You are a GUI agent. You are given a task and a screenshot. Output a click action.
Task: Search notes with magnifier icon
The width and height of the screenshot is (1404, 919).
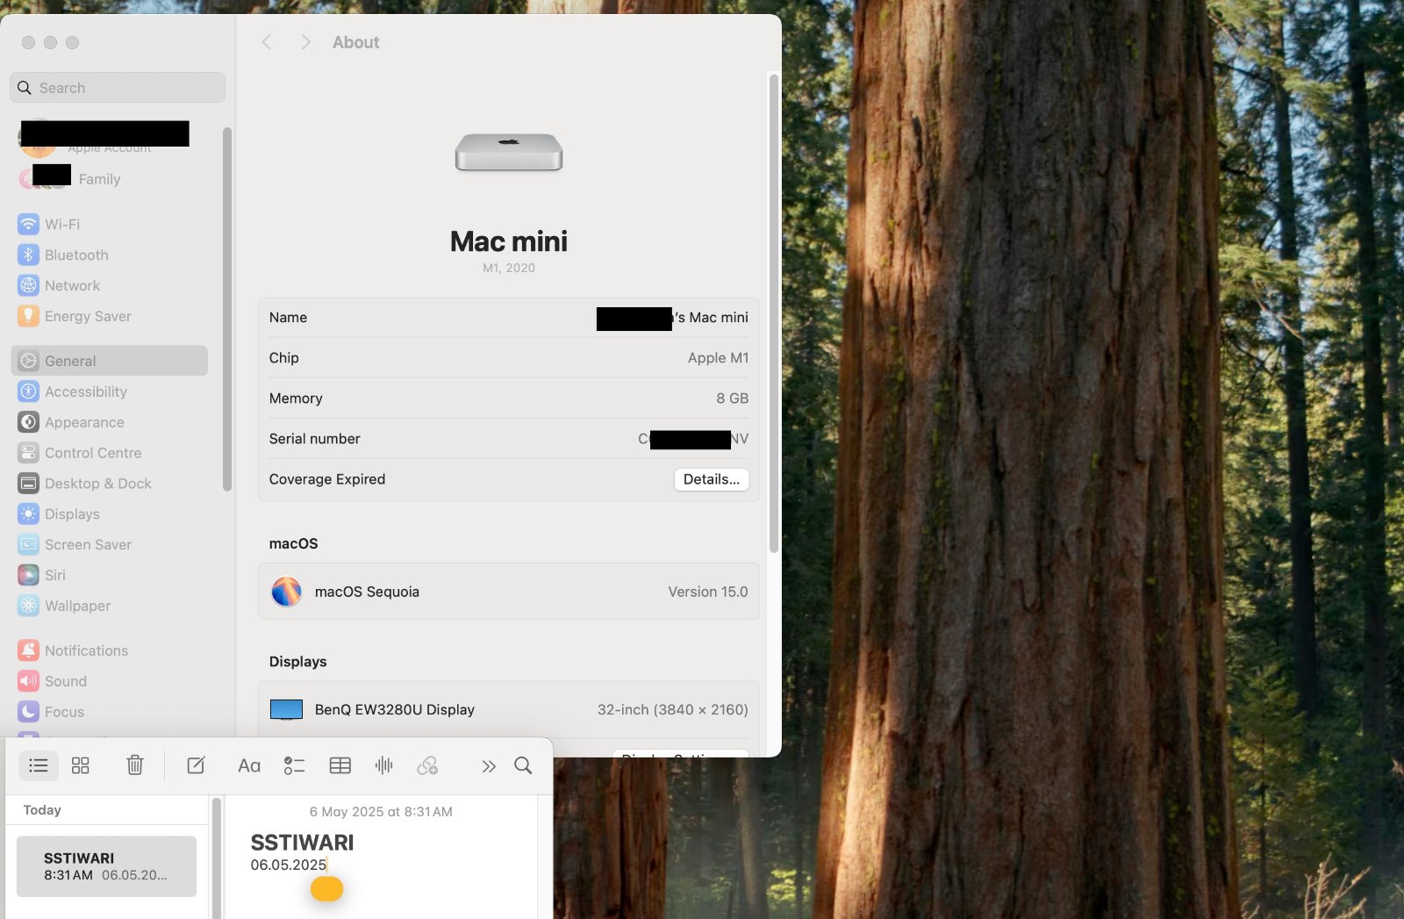[x=523, y=765]
